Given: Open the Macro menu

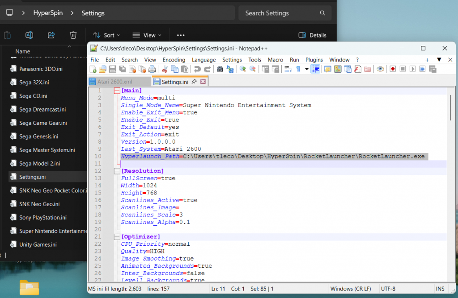Looking at the screenshot, I should click(275, 60).
